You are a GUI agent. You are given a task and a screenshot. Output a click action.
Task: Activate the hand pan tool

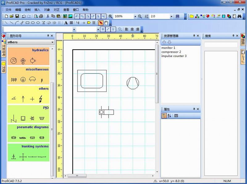(106, 22)
